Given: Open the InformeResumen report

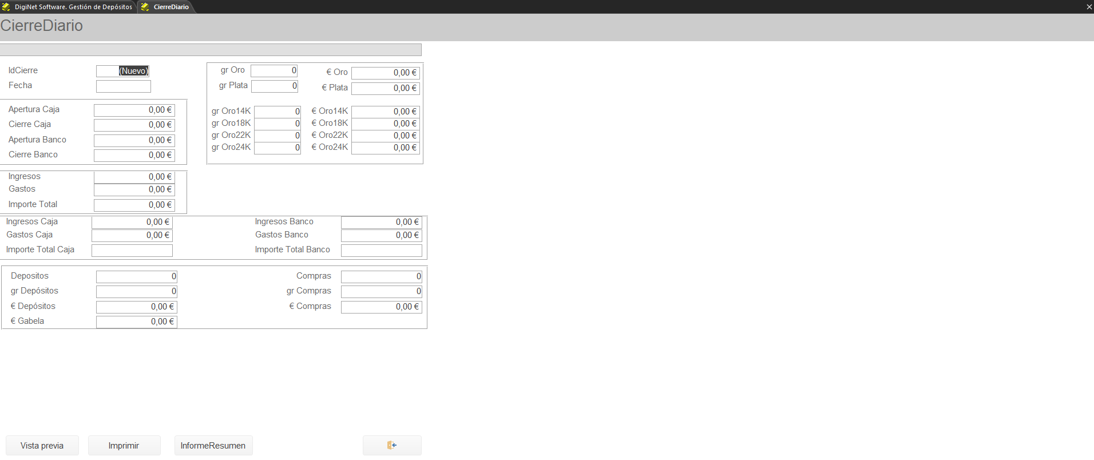Looking at the screenshot, I should [x=213, y=446].
